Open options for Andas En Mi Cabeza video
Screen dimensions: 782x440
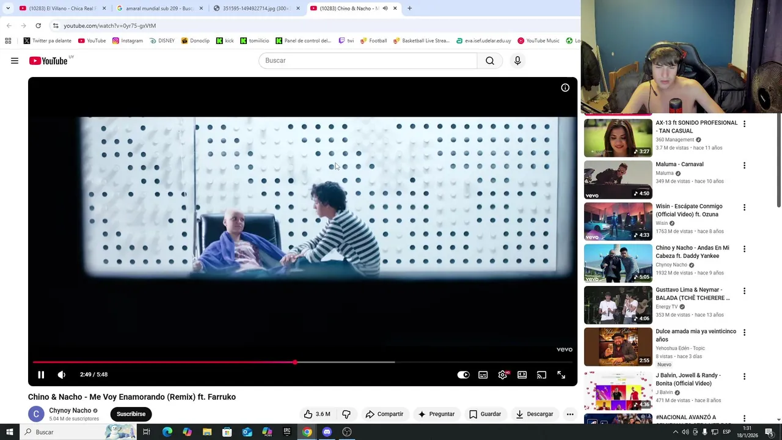tap(744, 249)
